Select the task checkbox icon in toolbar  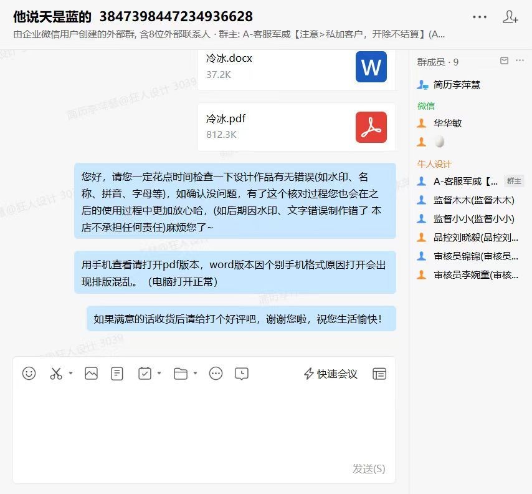145,374
